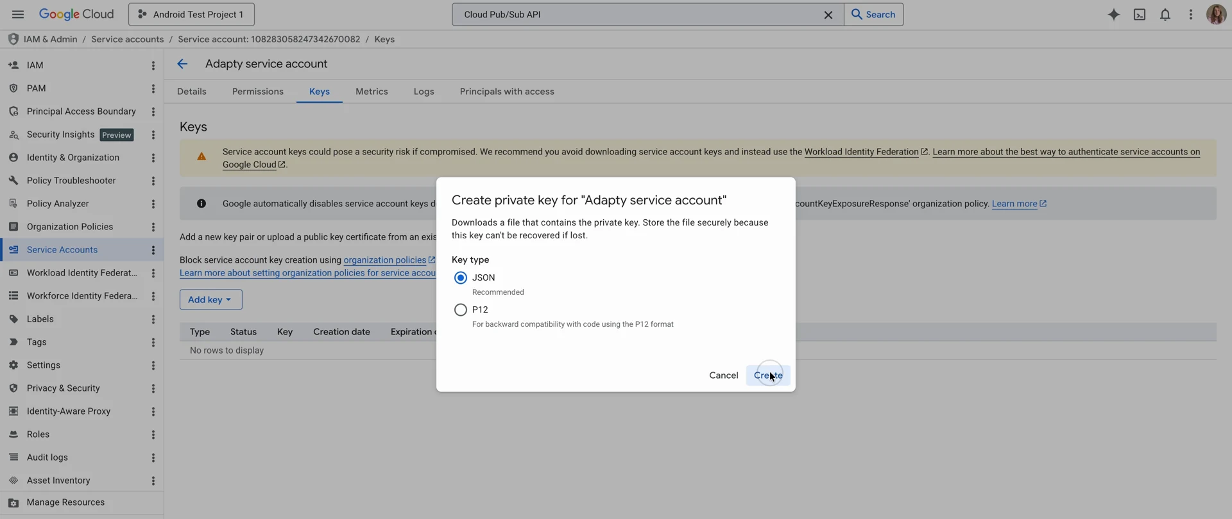
Task: Click the Google Cloud logo
Action: (x=76, y=14)
